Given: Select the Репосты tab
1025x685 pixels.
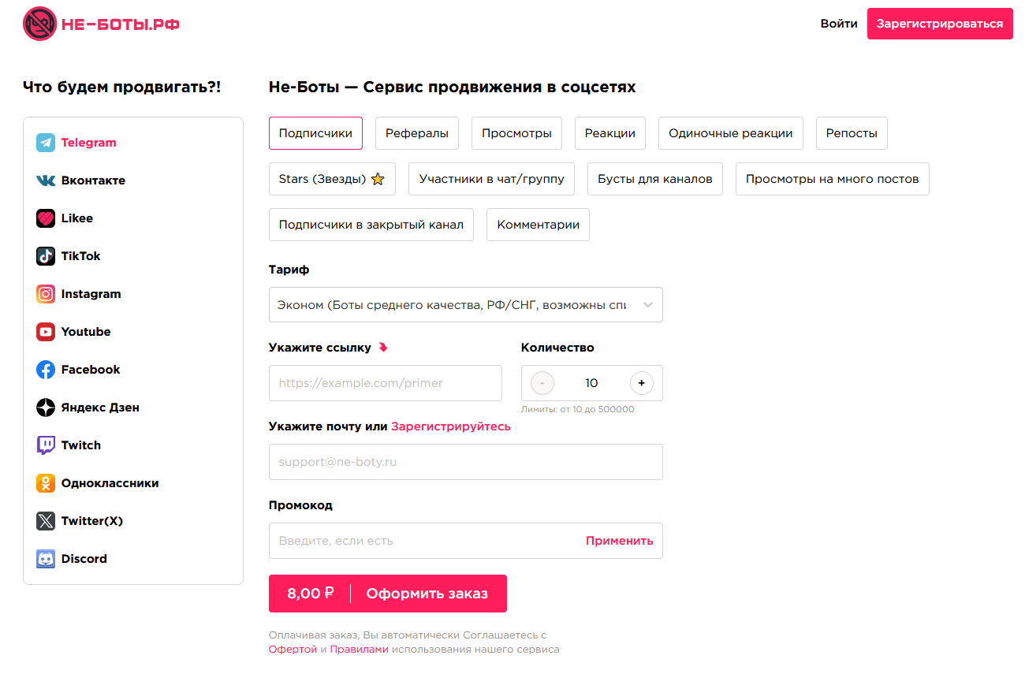Looking at the screenshot, I should pos(852,133).
